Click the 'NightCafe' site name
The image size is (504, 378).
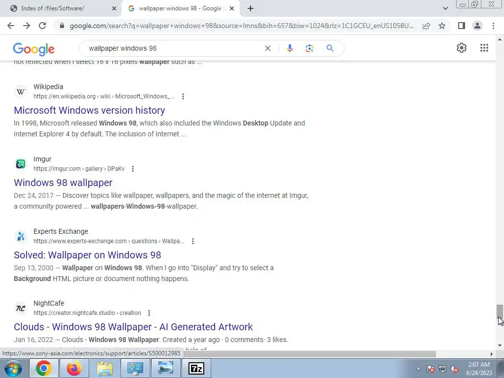(x=49, y=303)
